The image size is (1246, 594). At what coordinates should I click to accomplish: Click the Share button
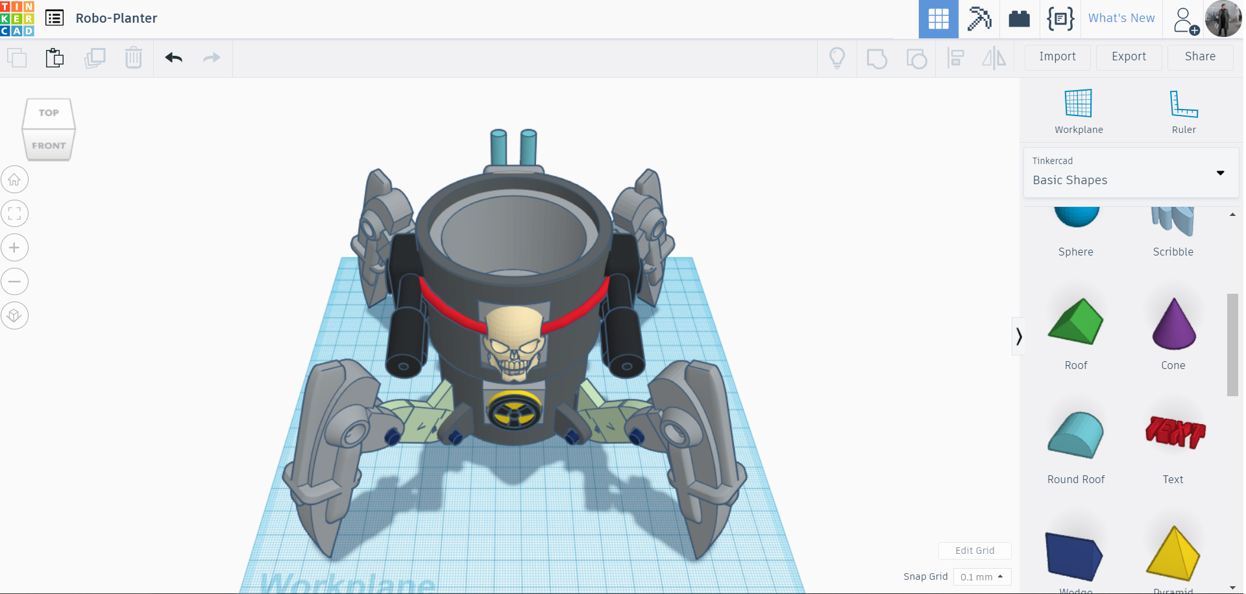[1200, 57]
